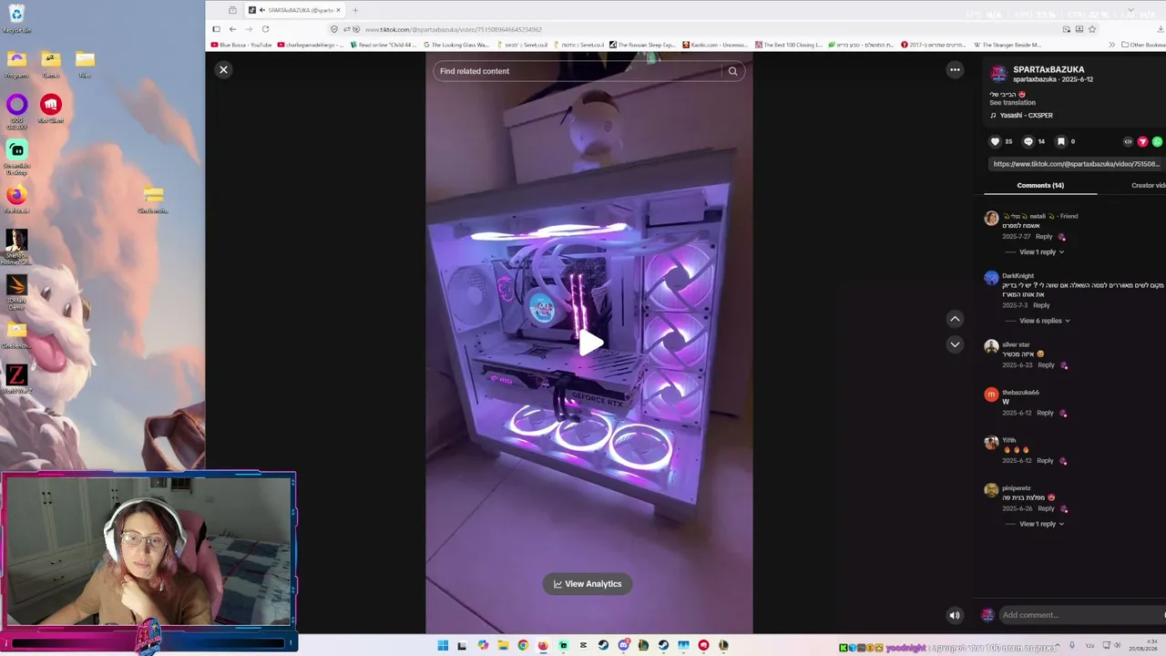
Task: Open the three-dot more options menu
Action: [x=955, y=69]
